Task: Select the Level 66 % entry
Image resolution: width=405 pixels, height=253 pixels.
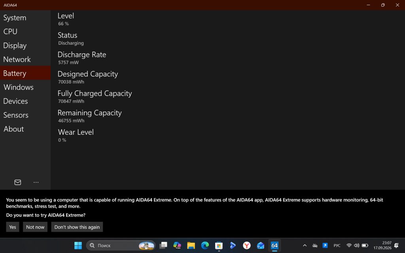Action: [x=66, y=19]
